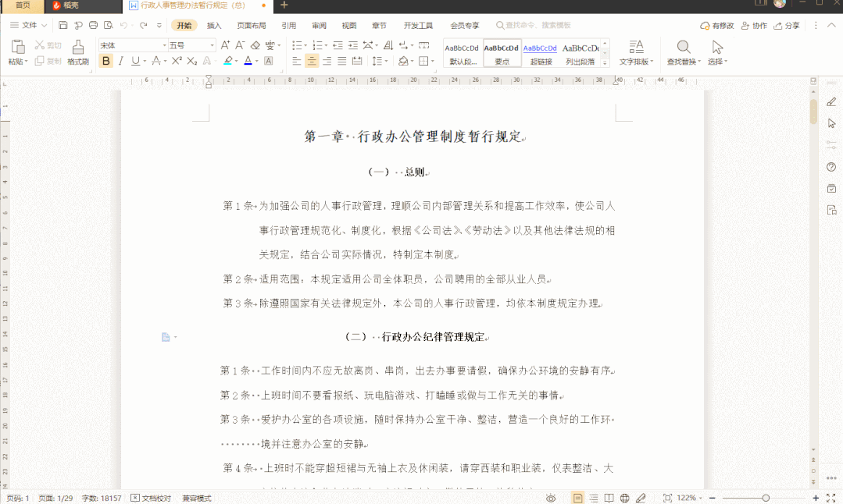Open the File (文件) menu

[x=28, y=25]
